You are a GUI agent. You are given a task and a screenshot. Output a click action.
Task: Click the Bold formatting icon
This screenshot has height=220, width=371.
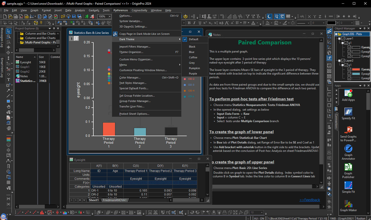[x=189, y=23]
